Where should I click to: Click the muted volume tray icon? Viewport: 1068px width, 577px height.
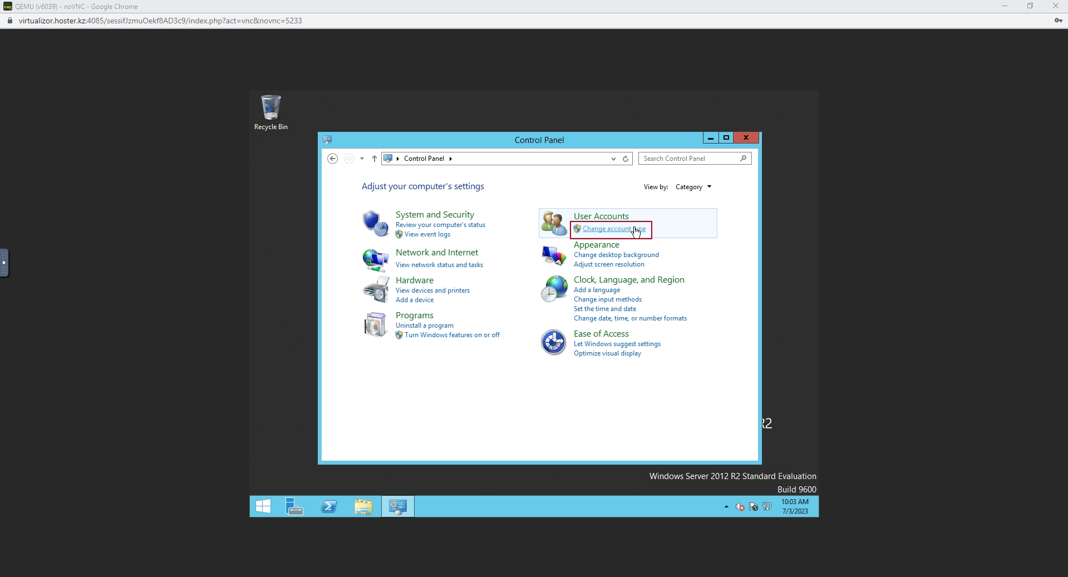[740, 506]
